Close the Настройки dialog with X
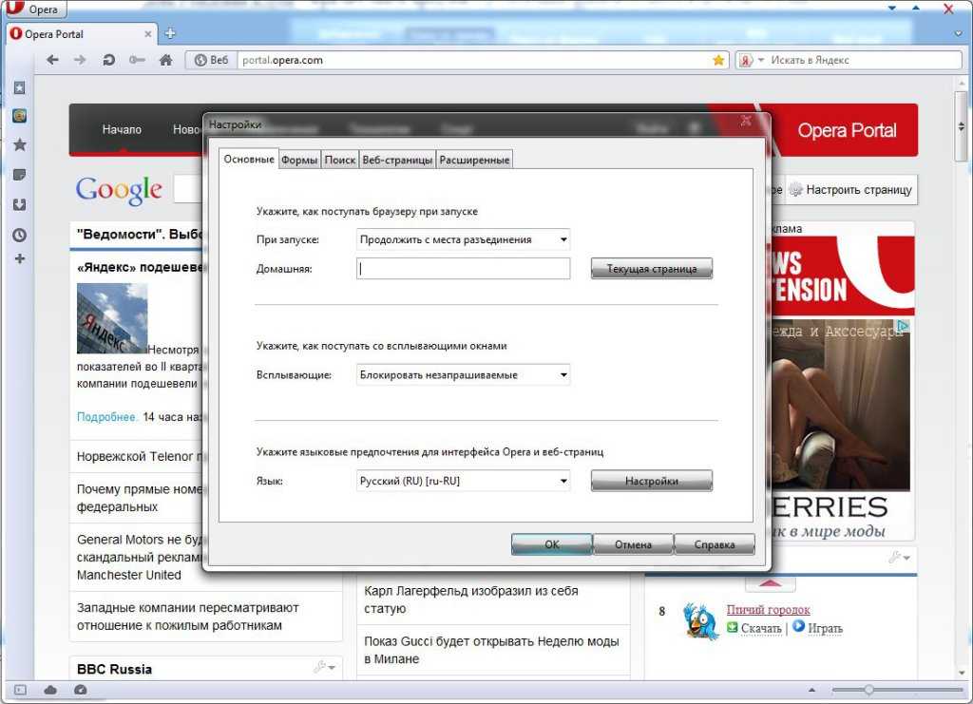This screenshot has width=973, height=704. 746,121
